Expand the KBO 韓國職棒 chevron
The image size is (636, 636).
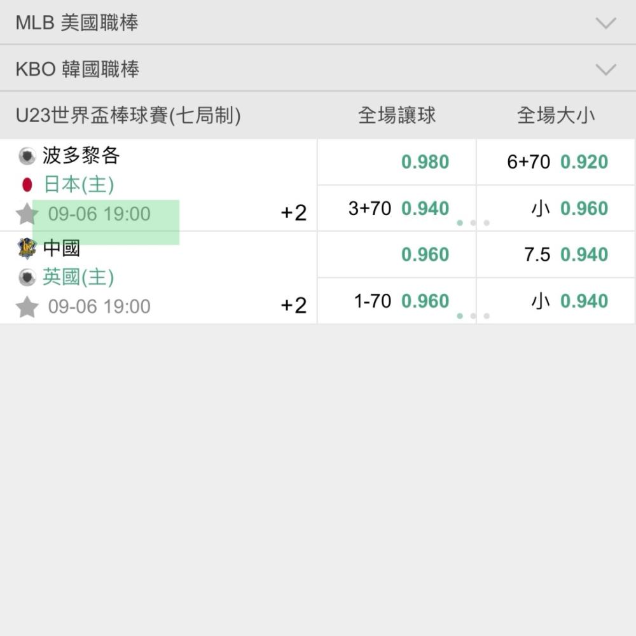(x=606, y=69)
